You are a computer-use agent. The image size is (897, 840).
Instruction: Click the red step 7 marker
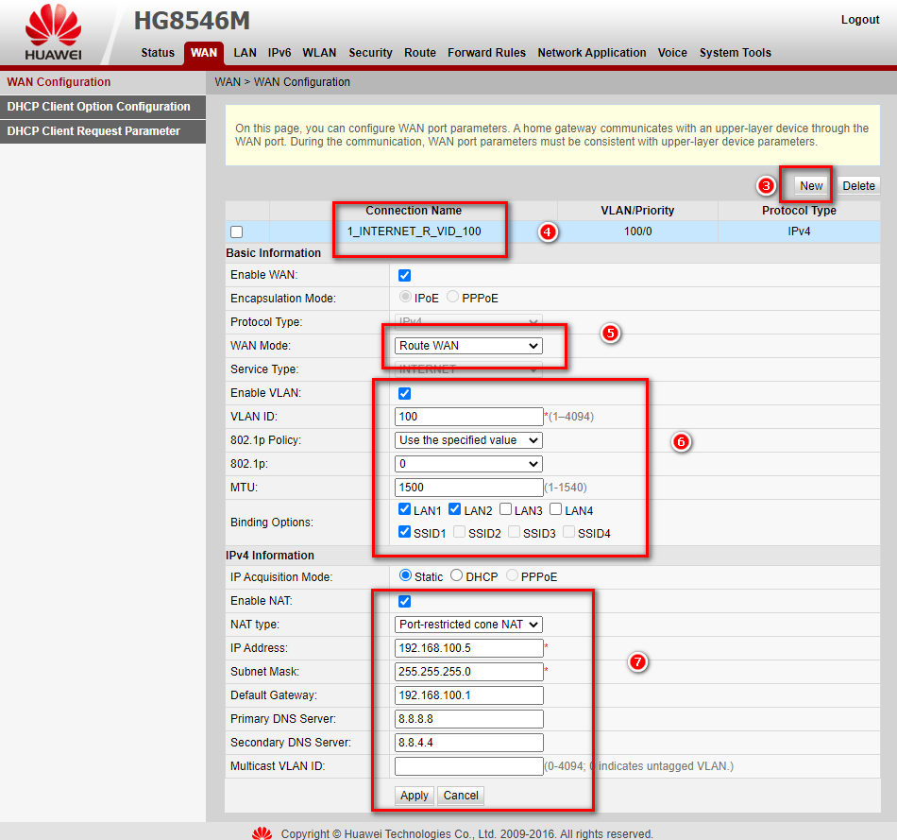[x=637, y=662]
